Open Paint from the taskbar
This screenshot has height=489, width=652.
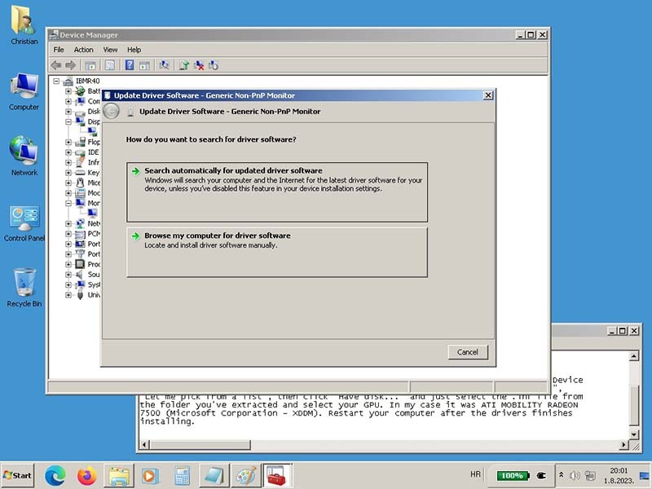click(x=244, y=475)
